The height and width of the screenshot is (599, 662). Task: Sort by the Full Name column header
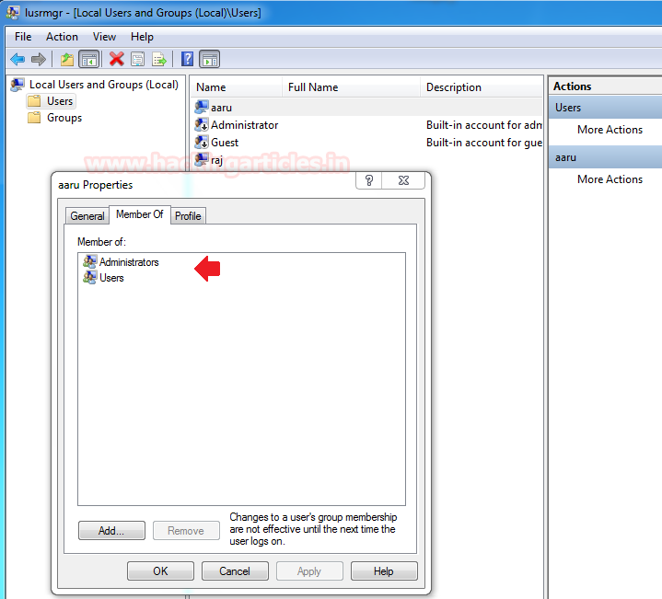(352, 86)
